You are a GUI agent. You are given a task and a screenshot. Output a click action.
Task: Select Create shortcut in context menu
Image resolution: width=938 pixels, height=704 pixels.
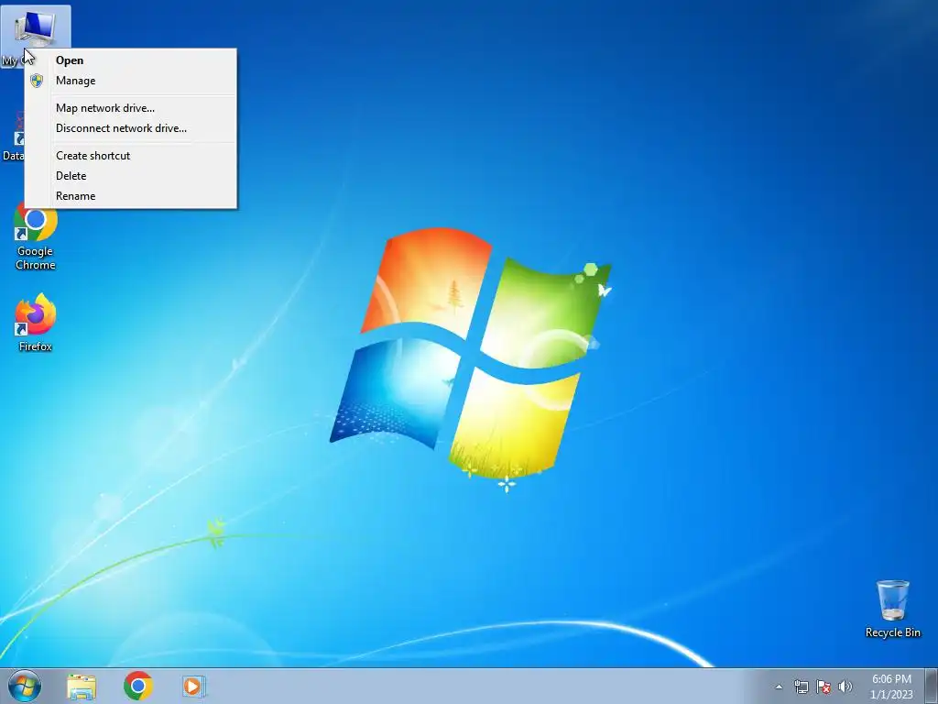[130, 156]
